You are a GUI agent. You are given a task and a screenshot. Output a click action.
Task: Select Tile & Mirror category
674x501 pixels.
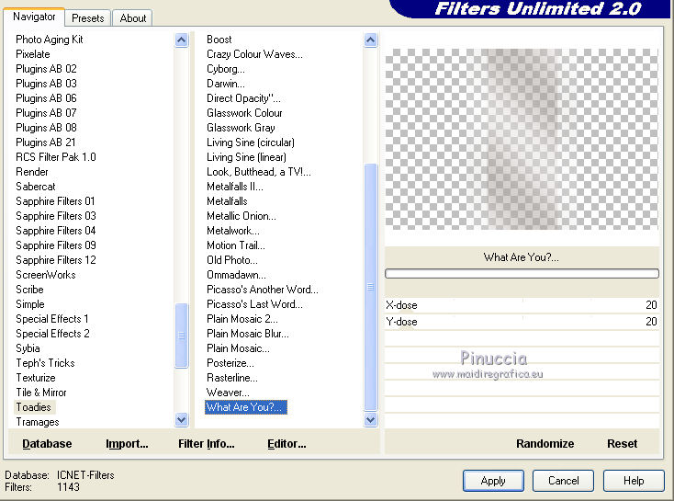tap(40, 393)
